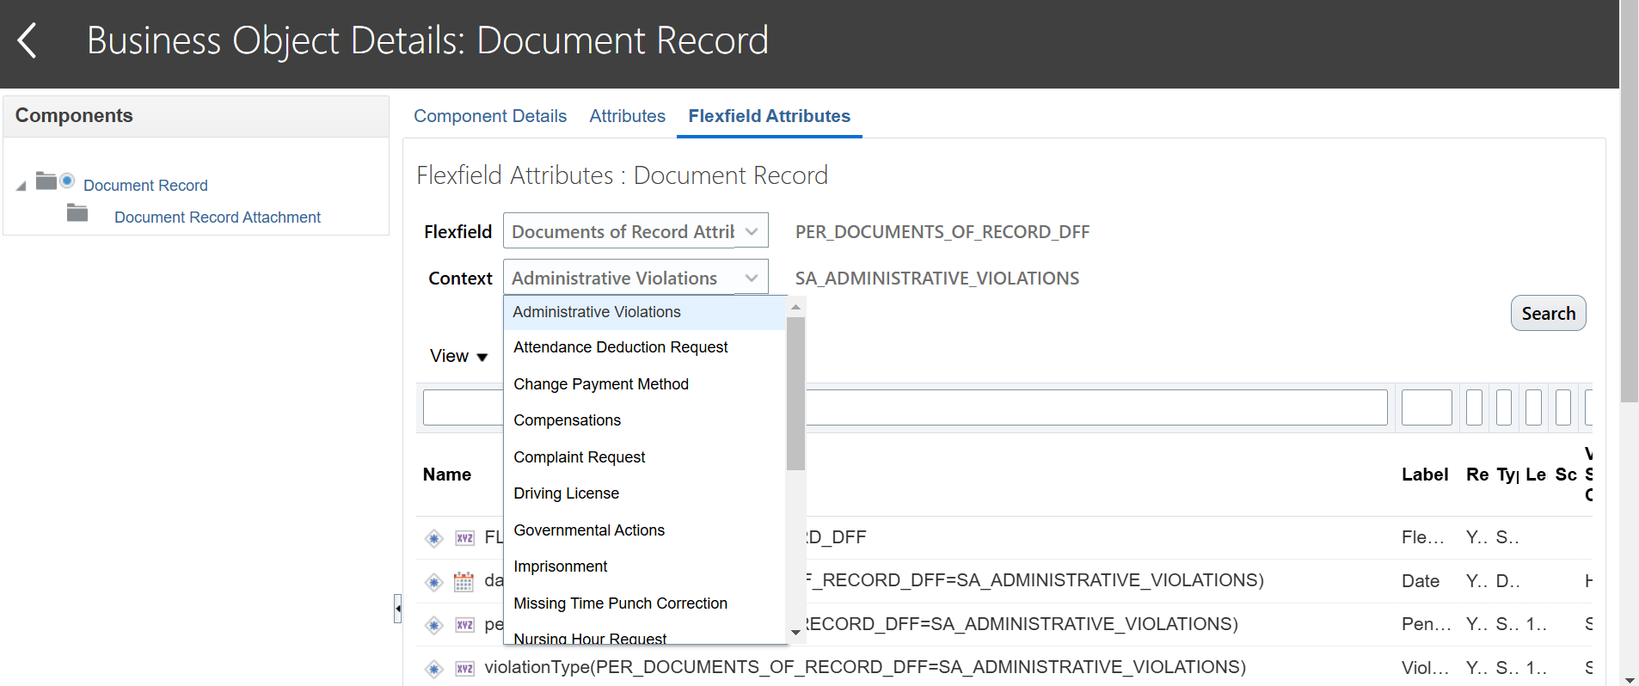Click the scroll-up arrow of the context list
The height and width of the screenshot is (686, 1639).
[795, 307]
